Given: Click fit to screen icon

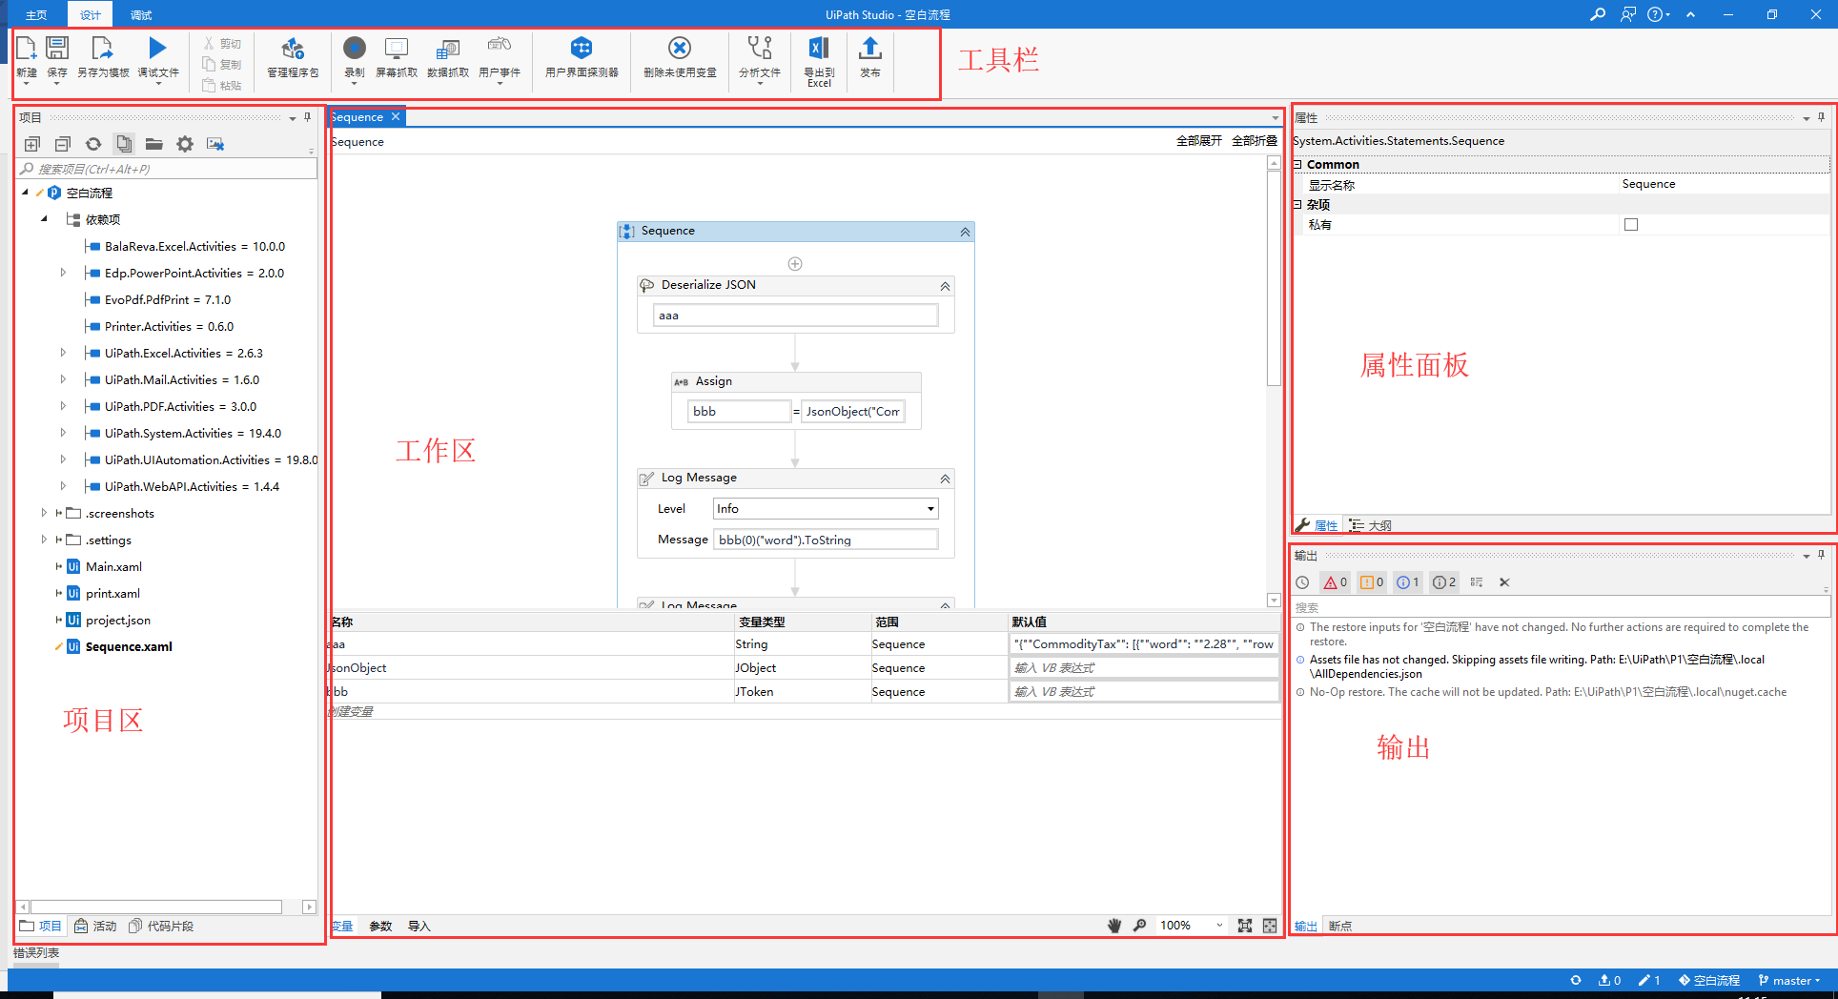Looking at the screenshot, I should click(x=1244, y=926).
